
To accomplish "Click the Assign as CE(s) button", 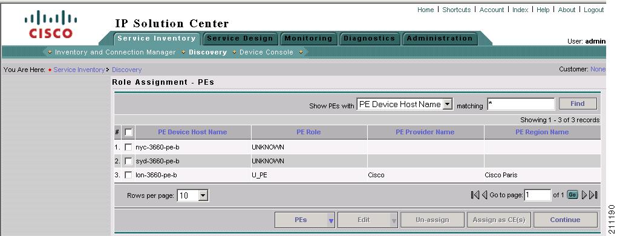I will point(499,220).
